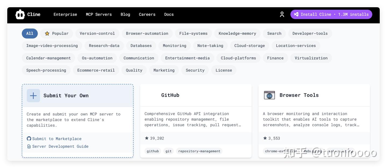Click the star icon beside 39,202
387x168 pixels.
click(147, 138)
